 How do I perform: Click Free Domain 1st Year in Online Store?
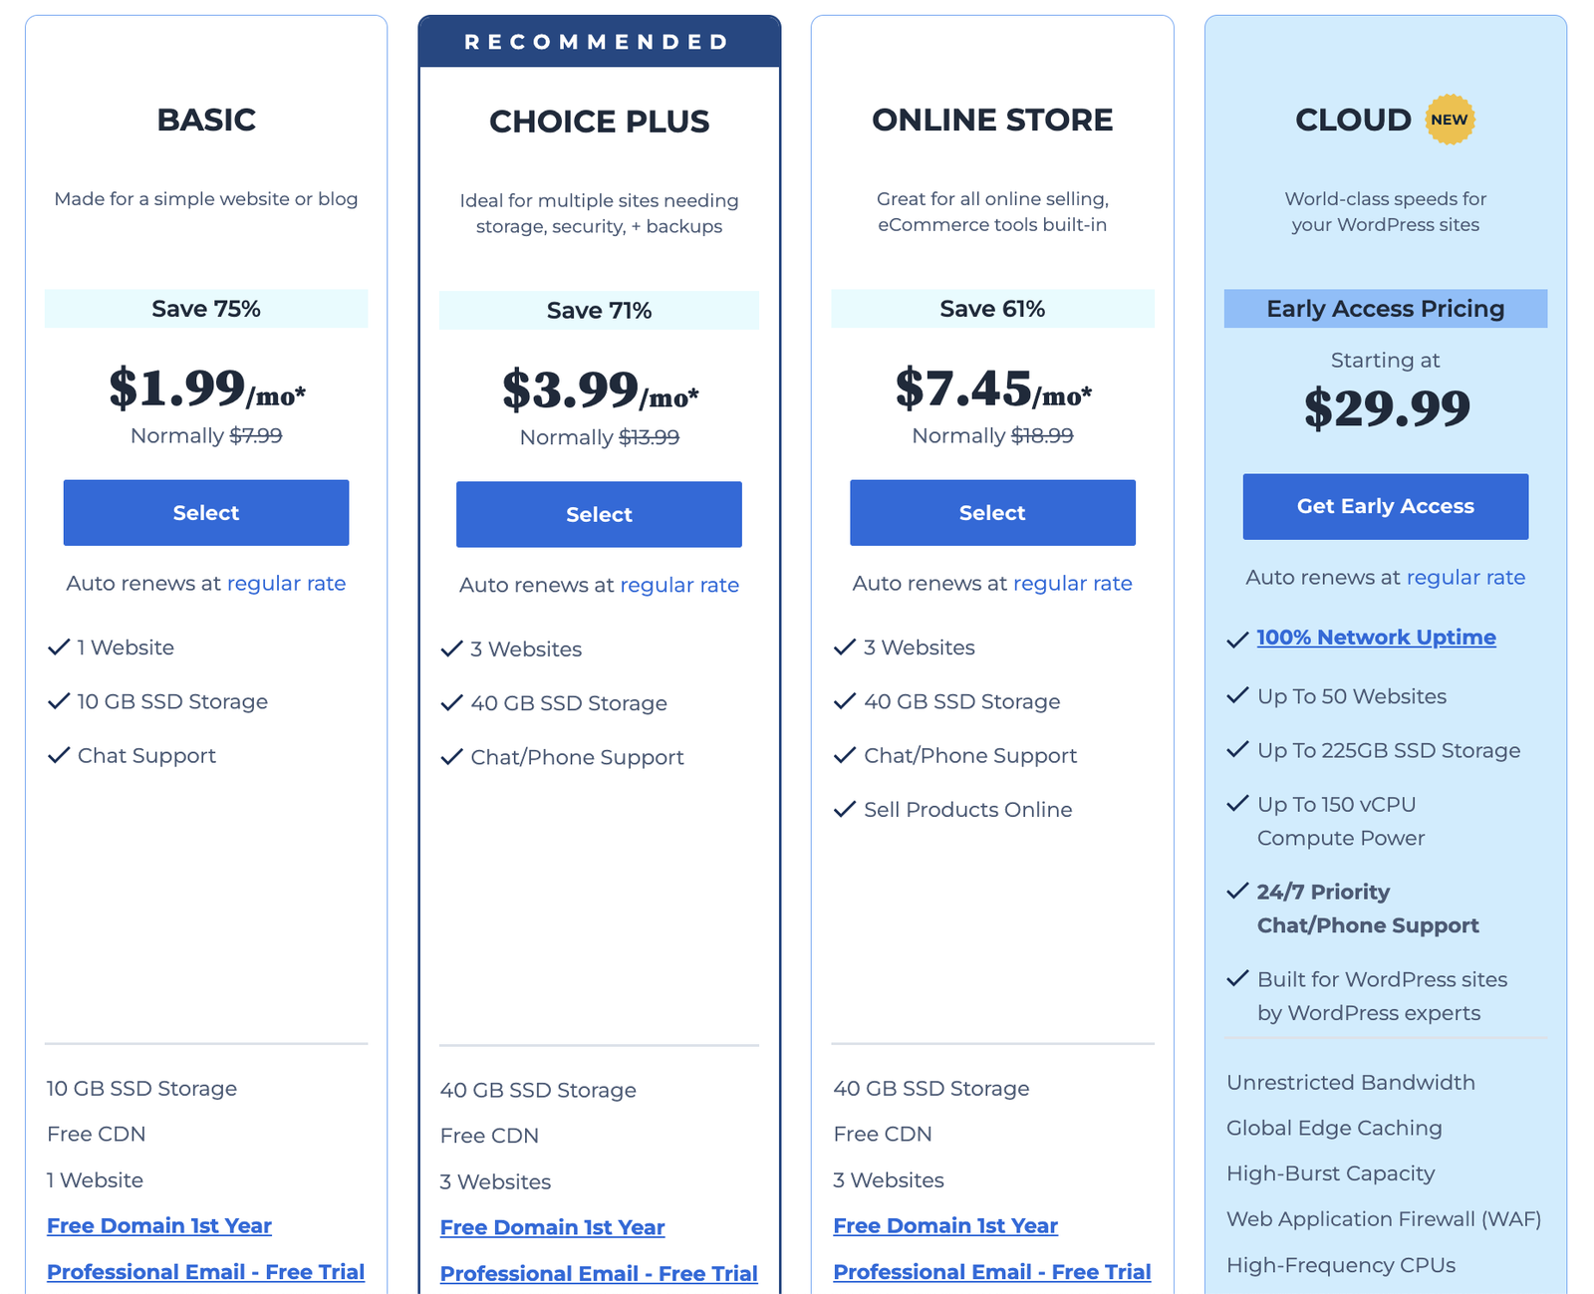pos(945,1226)
